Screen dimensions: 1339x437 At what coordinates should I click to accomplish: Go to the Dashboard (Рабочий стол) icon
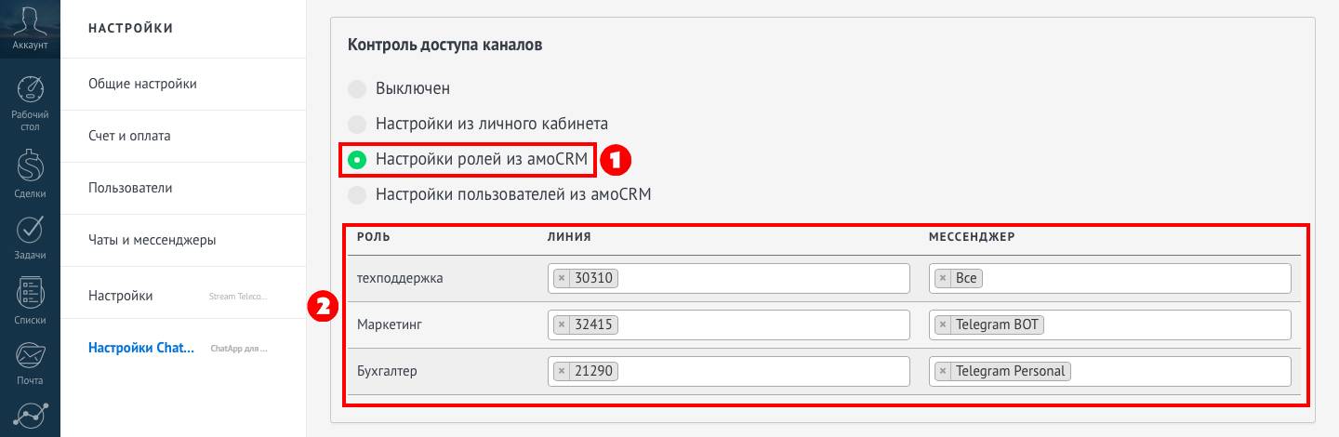point(30,90)
